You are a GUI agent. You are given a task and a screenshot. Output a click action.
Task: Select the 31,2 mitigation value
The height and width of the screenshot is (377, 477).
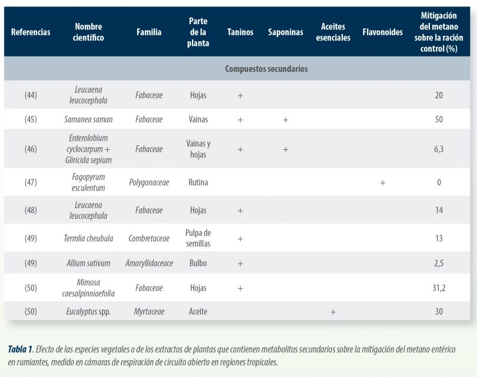tap(439, 288)
